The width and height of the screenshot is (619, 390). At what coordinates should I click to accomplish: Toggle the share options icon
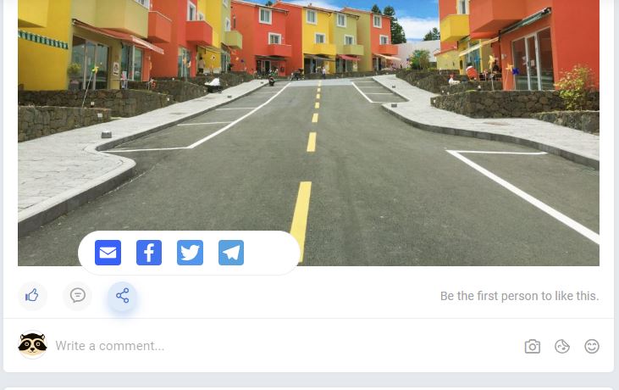123,296
